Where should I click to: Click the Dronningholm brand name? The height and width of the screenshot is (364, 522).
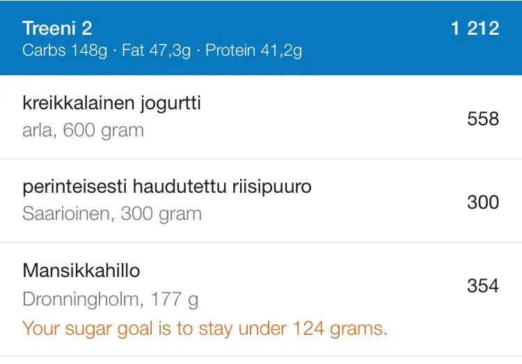pyautogui.click(x=81, y=300)
